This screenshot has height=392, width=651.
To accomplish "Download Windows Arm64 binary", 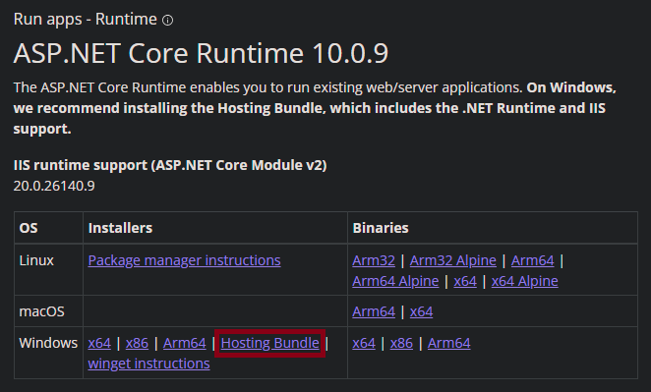I will tap(448, 343).
